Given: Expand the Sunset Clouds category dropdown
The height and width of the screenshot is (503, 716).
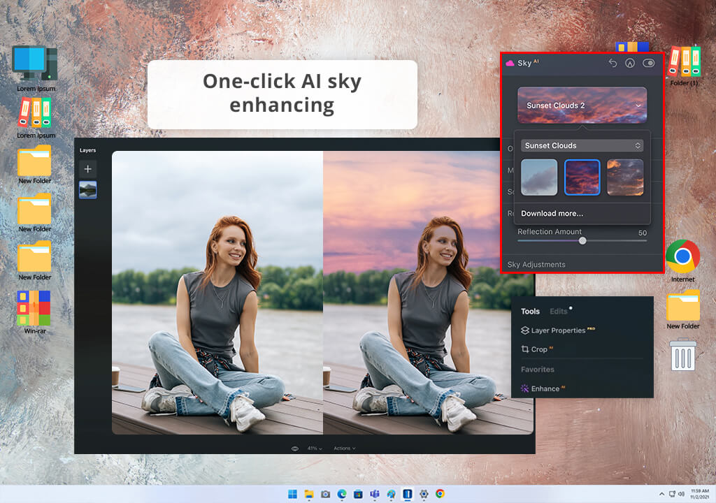Looking at the screenshot, I should pos(582,145).
